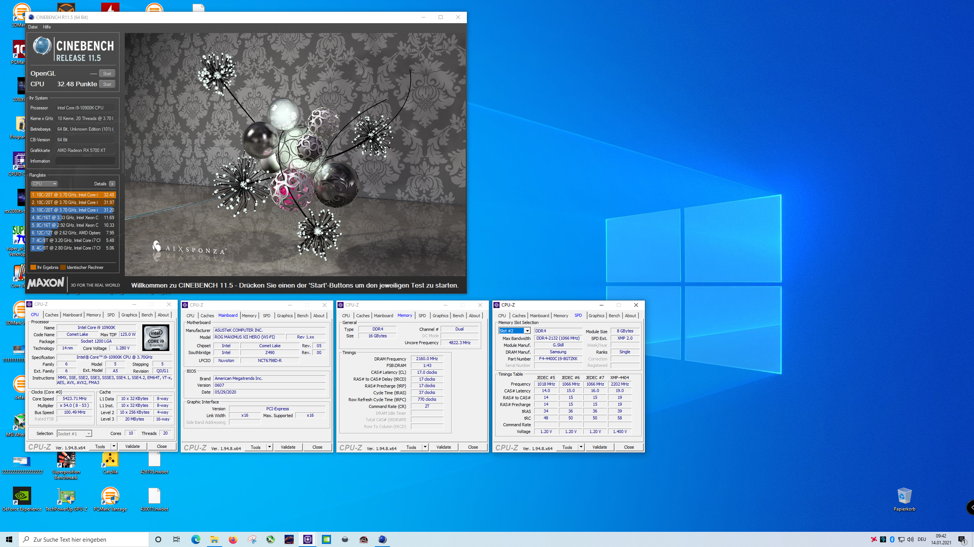Open volume control in system tray
This screenshot has height=547, width=974.
(x=910, y=539)
